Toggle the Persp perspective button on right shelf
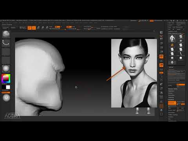Viewport: 188px width, 141px height. click(161, 56)
